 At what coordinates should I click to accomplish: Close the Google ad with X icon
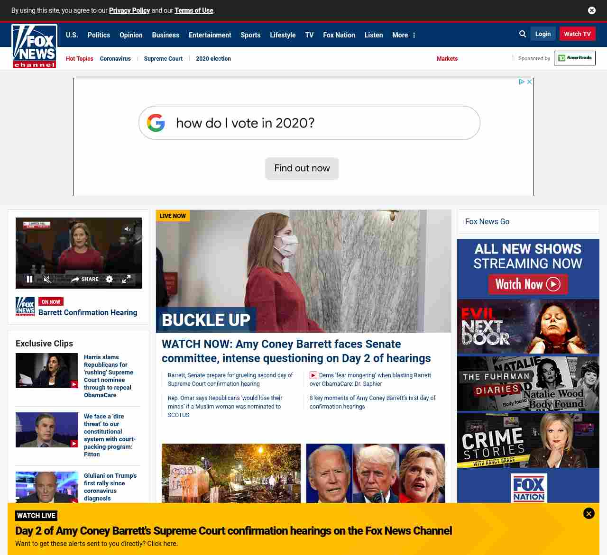tap(530, 82)
